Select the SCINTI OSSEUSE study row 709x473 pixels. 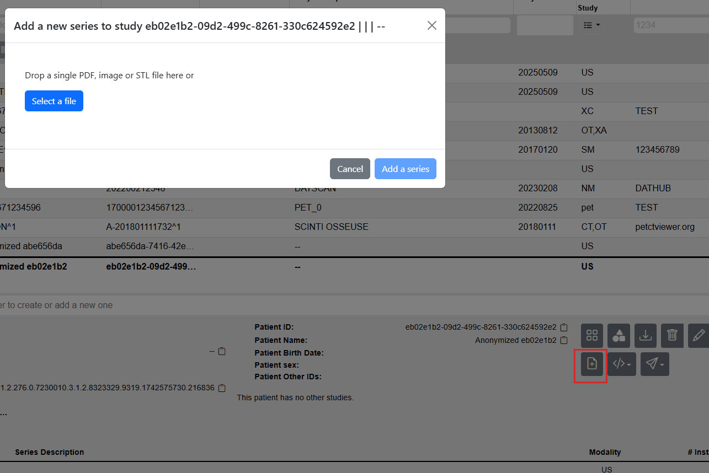(354, 227)
